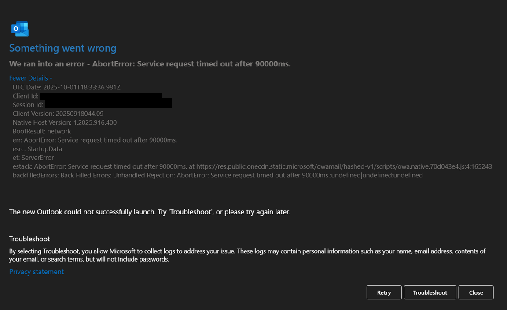Click the Troubleshoot section heading
This screenshot has width=507, height=310.
pos(29,239)
